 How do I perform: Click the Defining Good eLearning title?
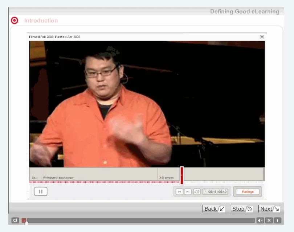(x=245, y=12)
